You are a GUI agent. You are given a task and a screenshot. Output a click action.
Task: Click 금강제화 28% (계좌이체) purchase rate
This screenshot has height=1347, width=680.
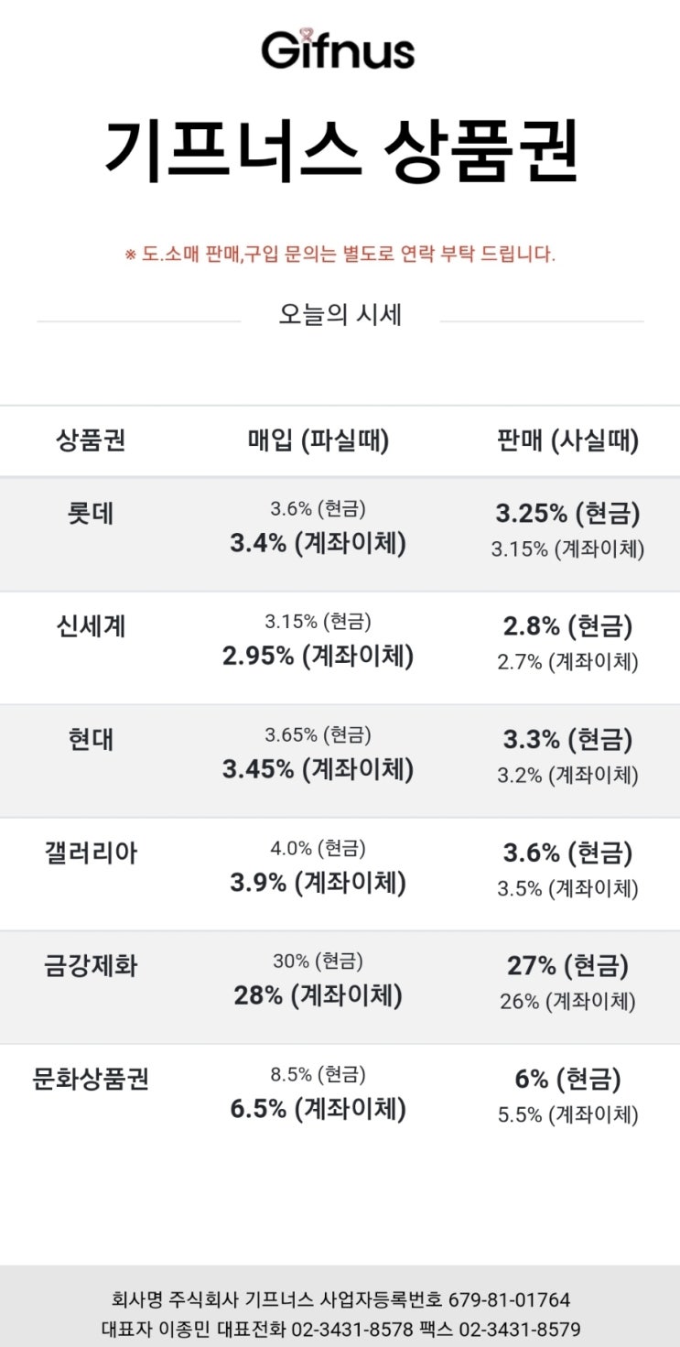pos(318,996)
